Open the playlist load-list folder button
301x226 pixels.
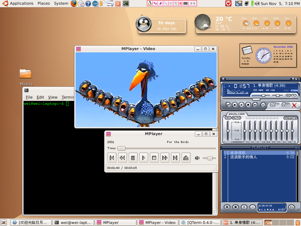click(x=291, y=207)
